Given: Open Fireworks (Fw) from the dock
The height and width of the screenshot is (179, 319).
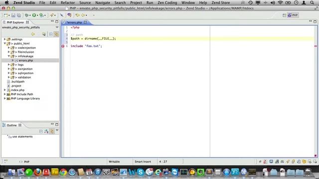Looking at the screenshot, I should coord(55,172).
